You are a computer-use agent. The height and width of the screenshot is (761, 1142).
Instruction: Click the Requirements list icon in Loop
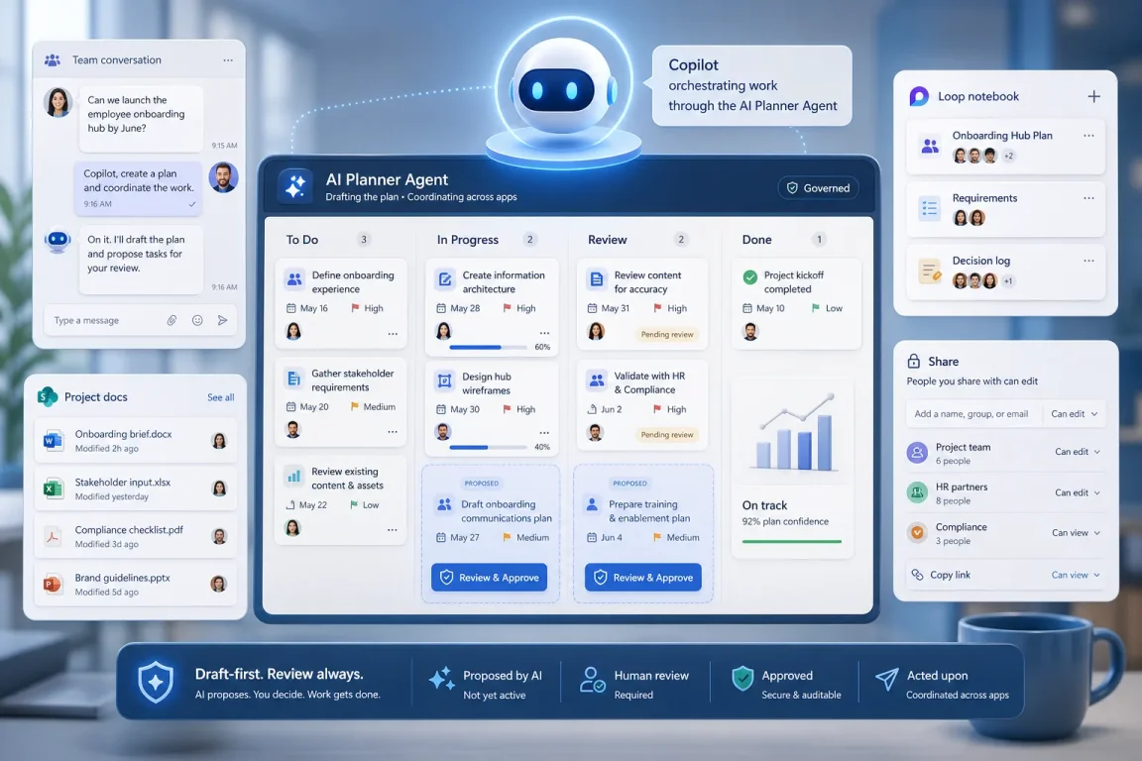click(x=930, y=209)
